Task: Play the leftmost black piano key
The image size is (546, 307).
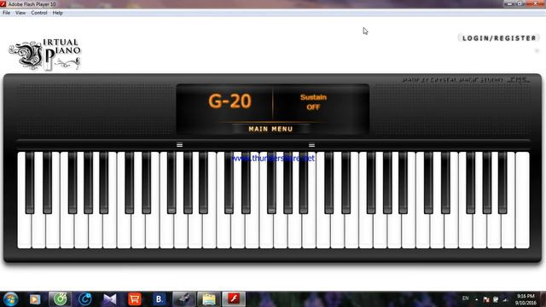Action: coord(30,182)
